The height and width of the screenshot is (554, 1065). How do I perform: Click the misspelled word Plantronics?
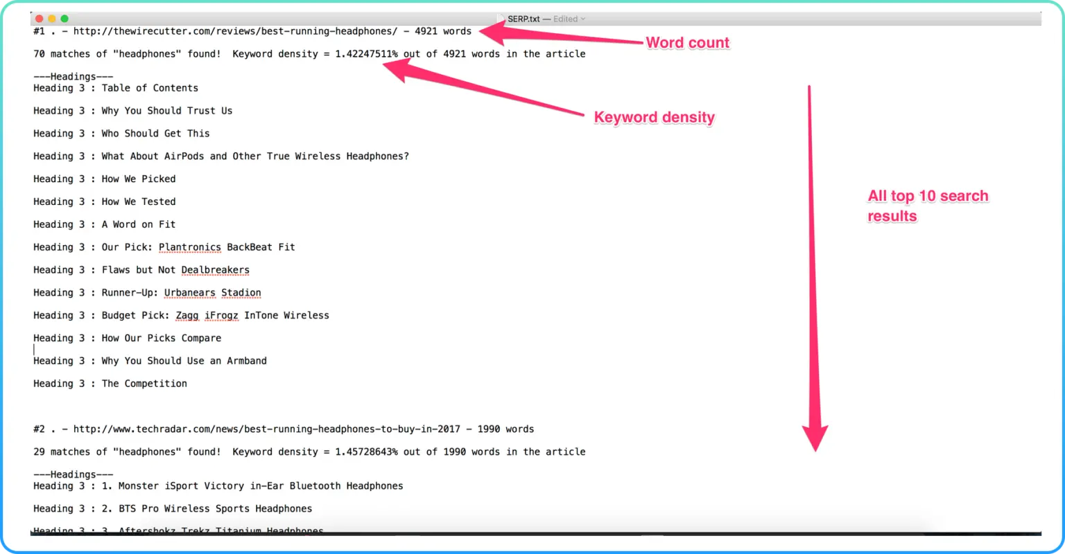pos(189,247)
